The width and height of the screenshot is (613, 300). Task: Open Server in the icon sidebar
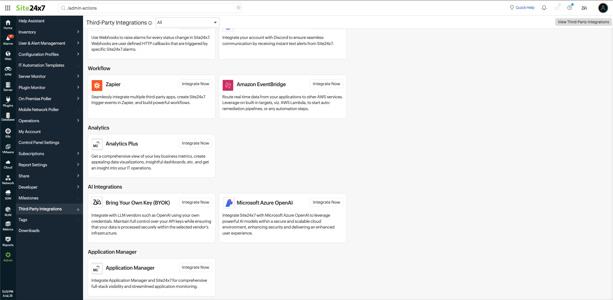pos(8,86)
